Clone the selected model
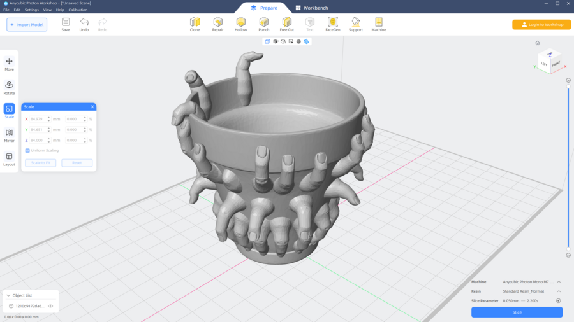The width and height of the screenshot is (574, 322). (x=195, y=24)
